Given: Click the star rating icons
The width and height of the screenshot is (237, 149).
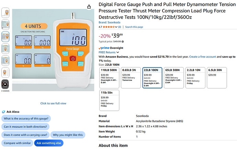Looking at the screenshot, I should coord(109,27).
